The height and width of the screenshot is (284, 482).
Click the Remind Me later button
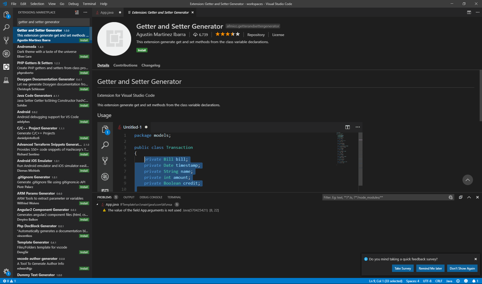point(430,268)
